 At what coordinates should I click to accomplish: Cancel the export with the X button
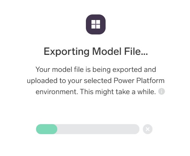point(148,129)
